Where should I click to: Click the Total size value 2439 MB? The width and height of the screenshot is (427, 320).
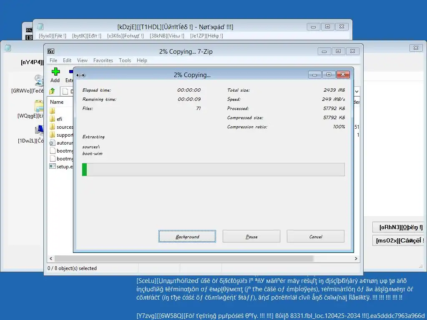coord(334,90)
